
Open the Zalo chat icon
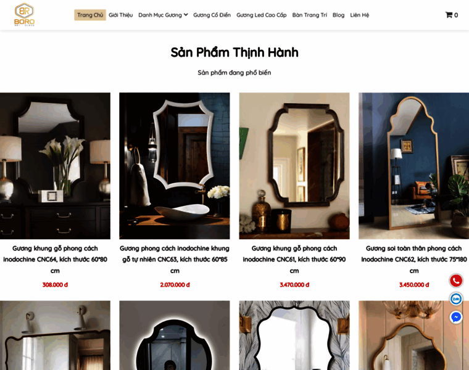(x=456, y=299)
